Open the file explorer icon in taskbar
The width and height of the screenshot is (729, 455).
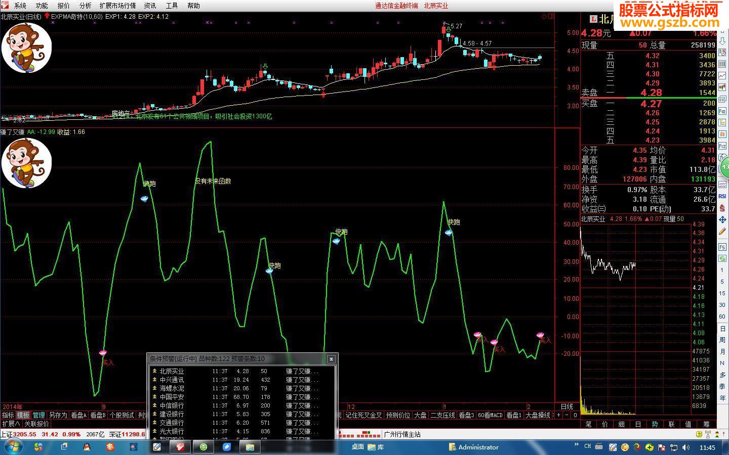[250, 447]
